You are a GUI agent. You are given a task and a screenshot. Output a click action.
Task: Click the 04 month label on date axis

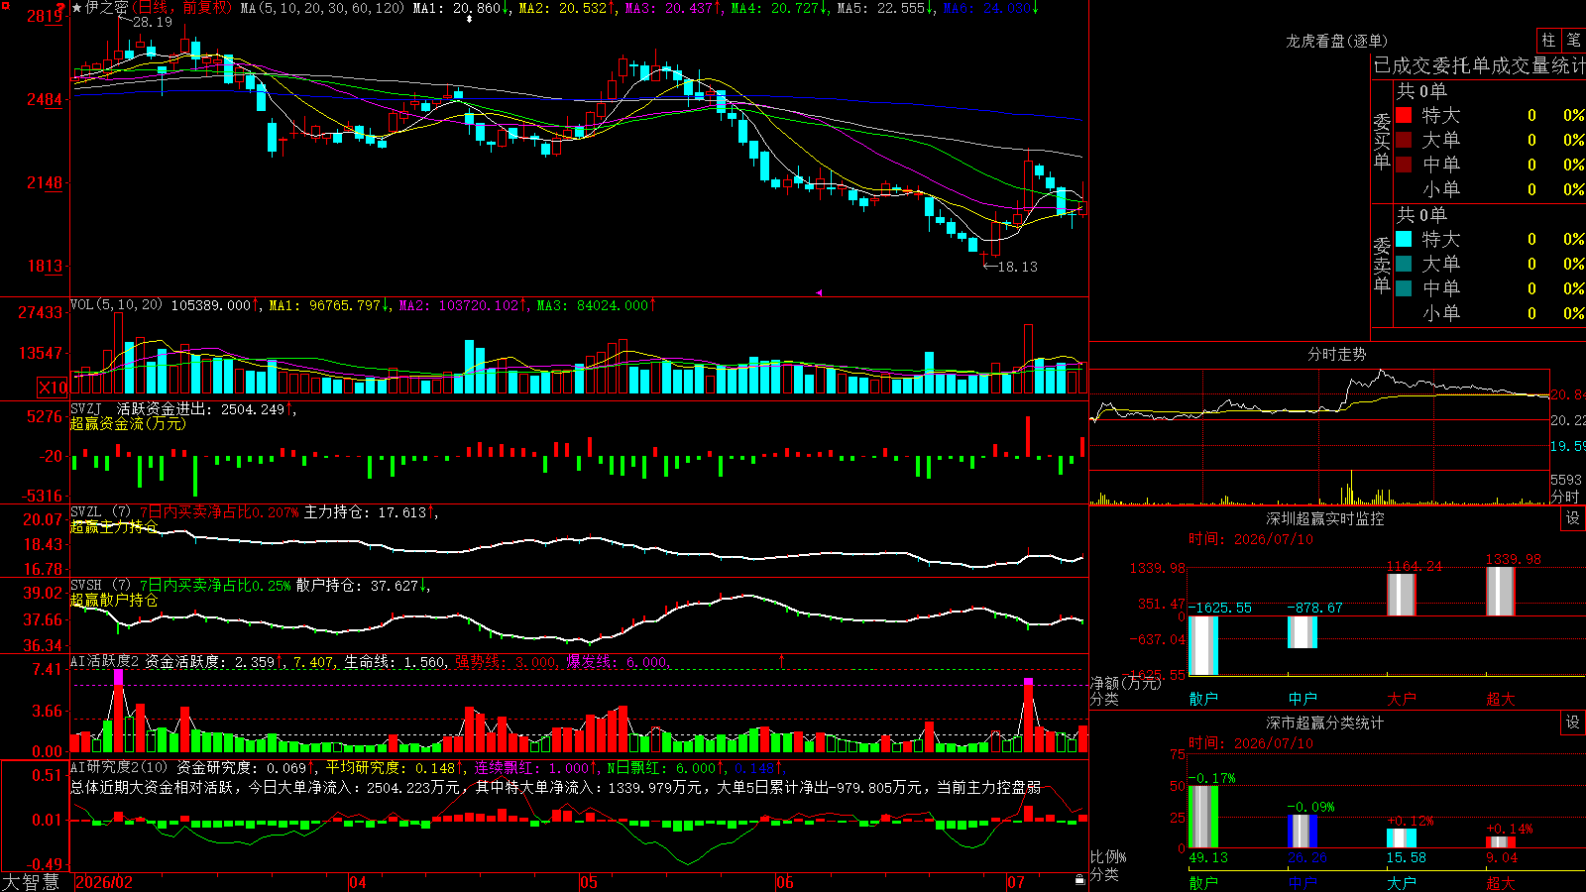(x=358, y=882)
